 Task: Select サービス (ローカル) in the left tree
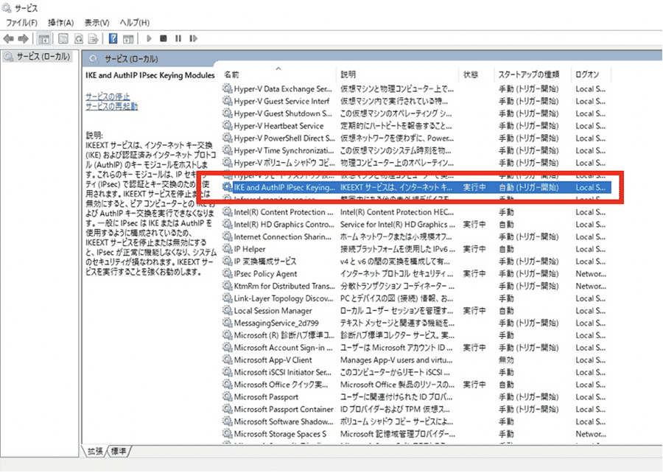38,56
